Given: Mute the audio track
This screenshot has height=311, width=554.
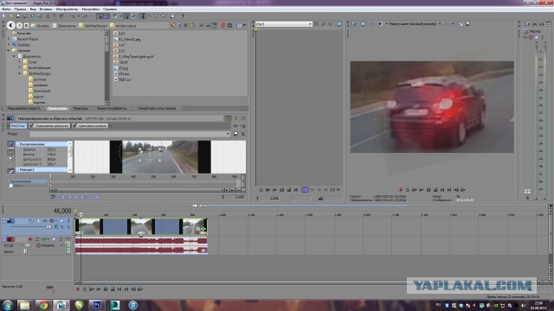Looking at the screenshot, I should pyautogui.click(x=54, y=239).
